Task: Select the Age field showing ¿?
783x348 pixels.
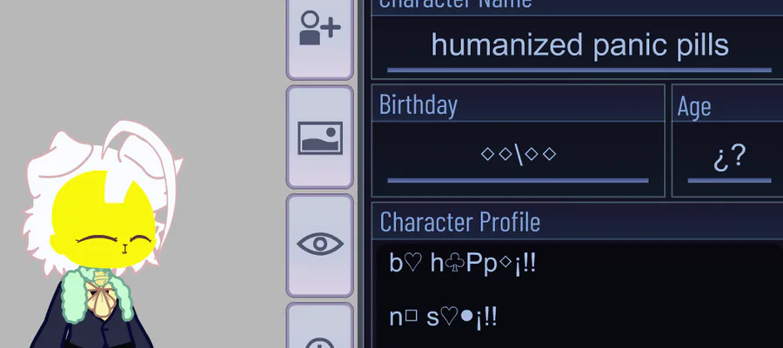Action: coord(729,158)
